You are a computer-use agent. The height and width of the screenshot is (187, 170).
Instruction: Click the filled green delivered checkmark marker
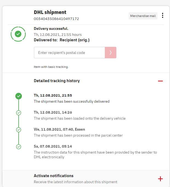pos(19,96)
